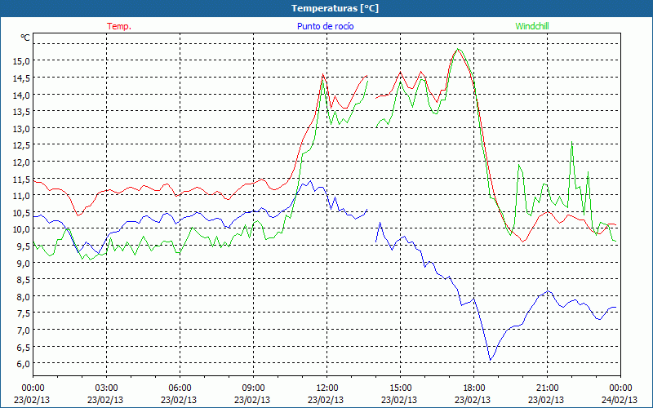Click the 00:00 24/02/13 time label
This screenshot has width=653, height=408.
click(x=620, y=394)
